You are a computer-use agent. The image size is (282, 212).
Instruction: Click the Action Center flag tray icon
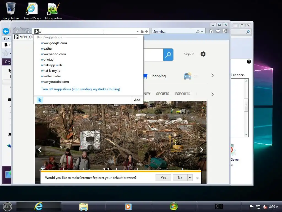pos(252,206)
